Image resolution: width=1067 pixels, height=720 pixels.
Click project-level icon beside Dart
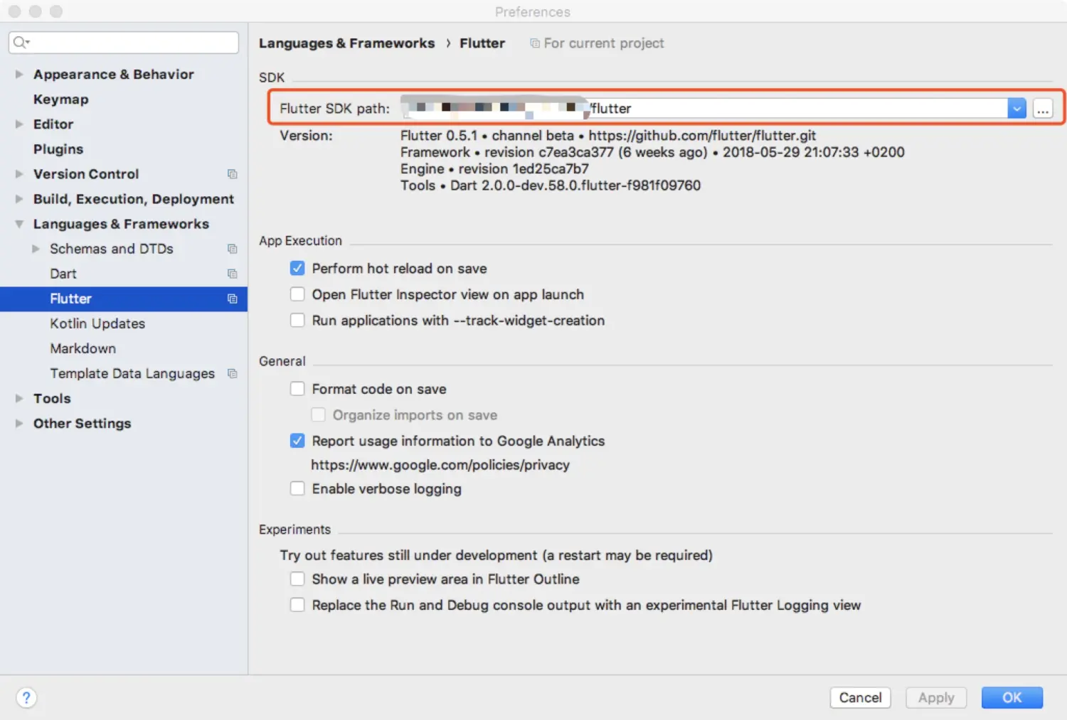coord(232,274)
